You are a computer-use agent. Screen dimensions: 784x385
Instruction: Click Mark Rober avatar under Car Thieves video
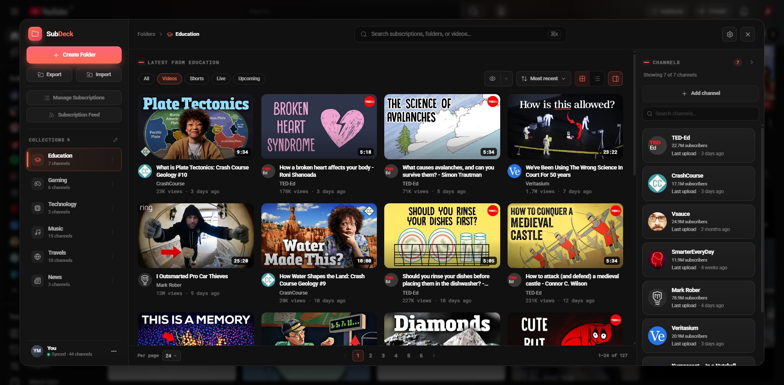click(145, 280)
